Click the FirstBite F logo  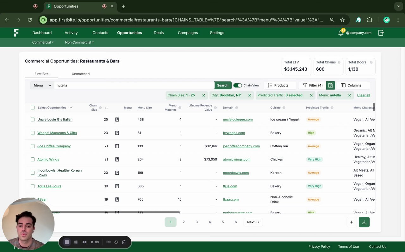pos(16,33)
